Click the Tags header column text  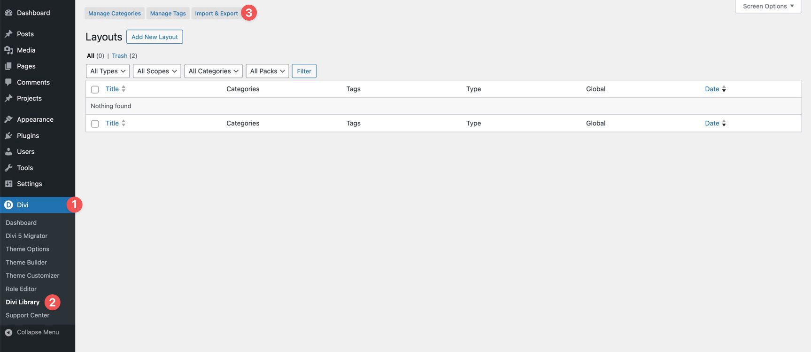click(x=354, y=89)
